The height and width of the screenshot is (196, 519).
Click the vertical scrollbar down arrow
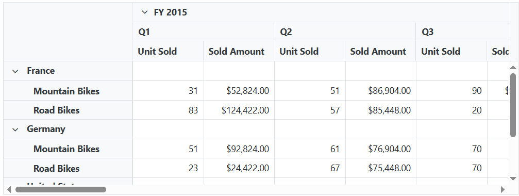513,178
